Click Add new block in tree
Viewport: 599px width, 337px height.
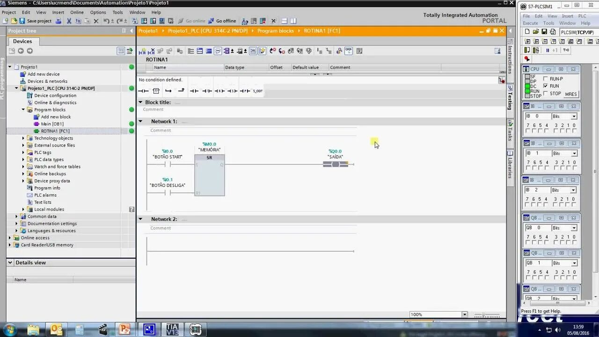coord(56,117)
